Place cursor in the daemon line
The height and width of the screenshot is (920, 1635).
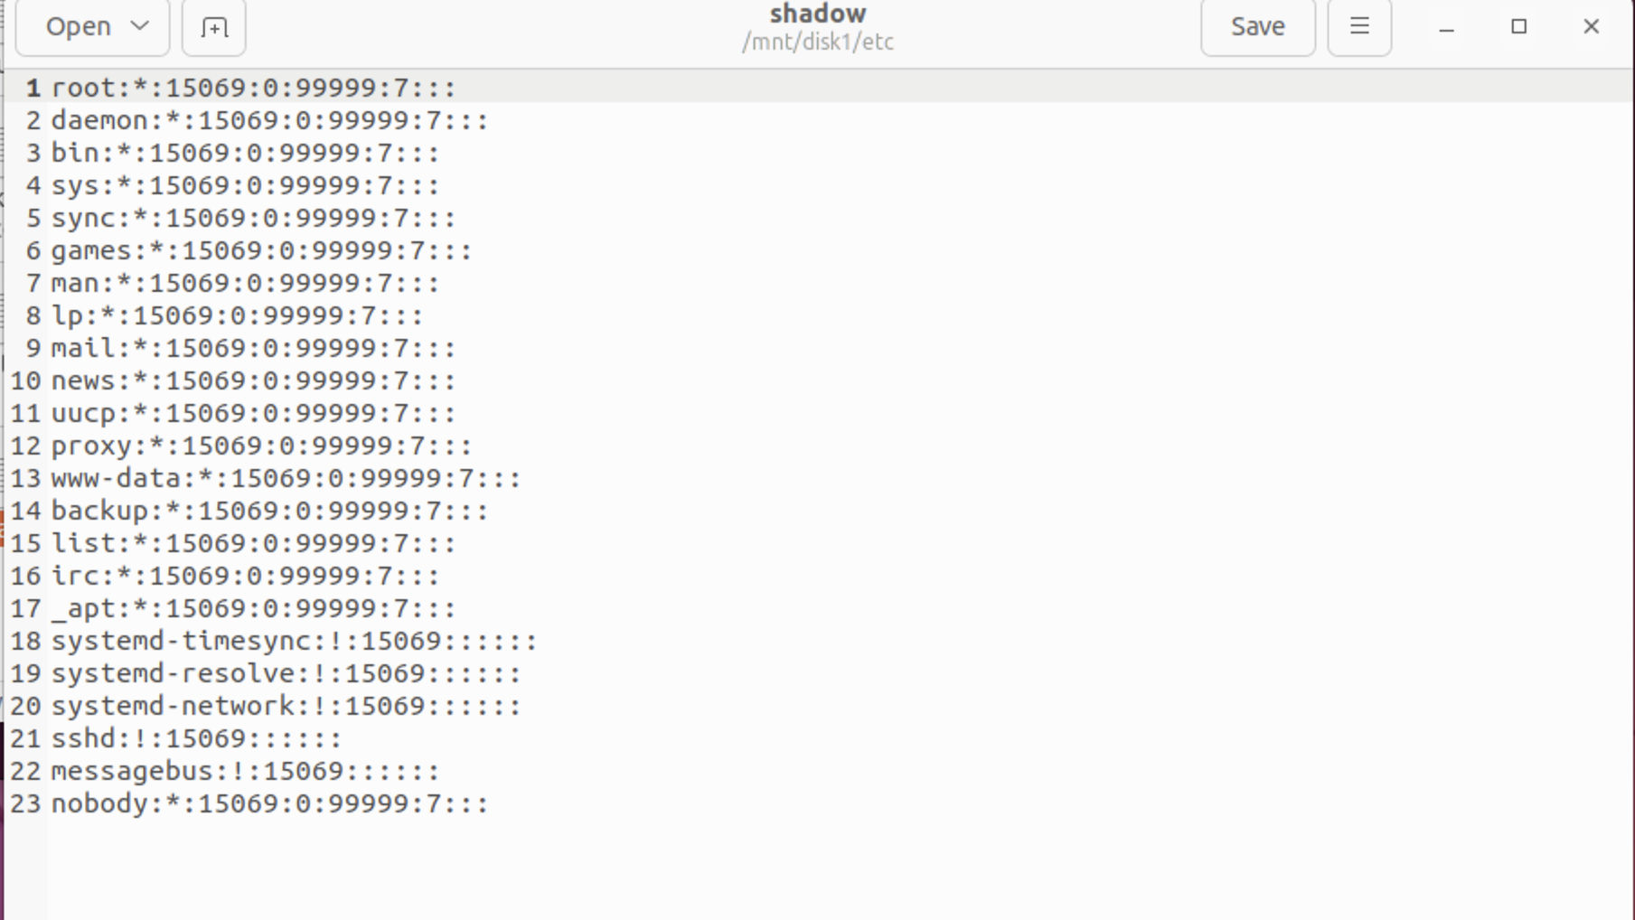coord(269,120)
